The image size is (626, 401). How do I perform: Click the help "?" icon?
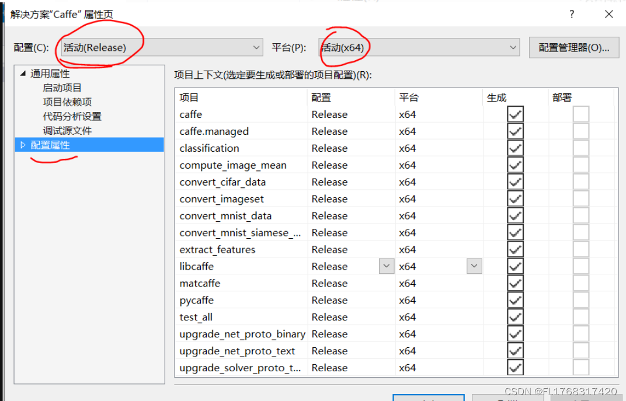click(571, 14)
